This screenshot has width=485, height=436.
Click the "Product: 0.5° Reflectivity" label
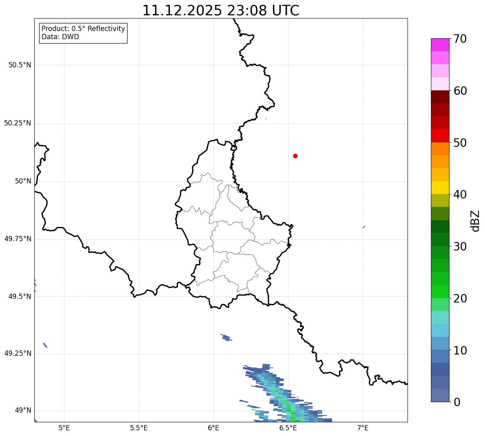tap(83, 29)
